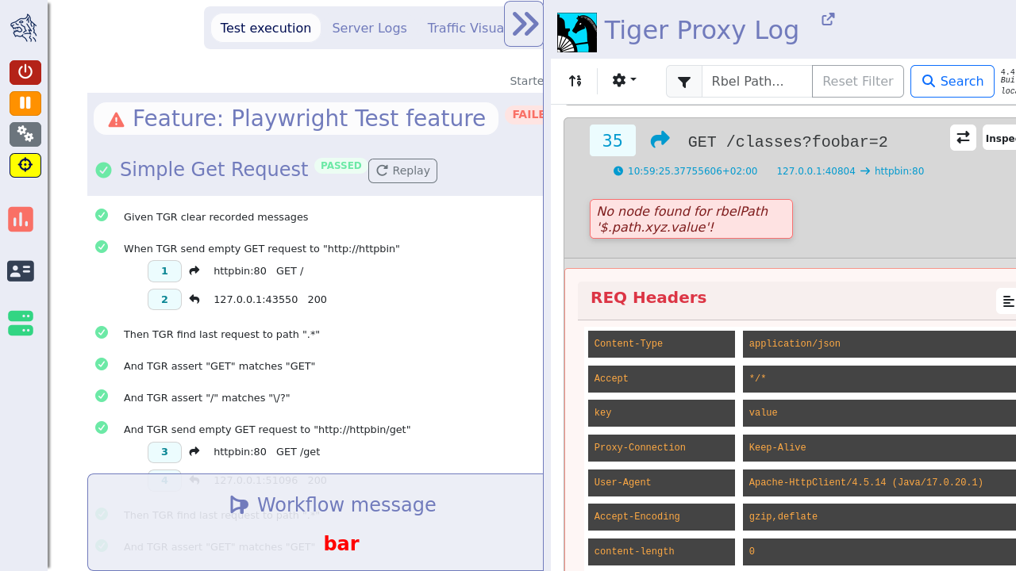Viewport: 1016px width, 571px height.
Task: Click the Apache-HttpClient user agent value
Action: [879, 482]
